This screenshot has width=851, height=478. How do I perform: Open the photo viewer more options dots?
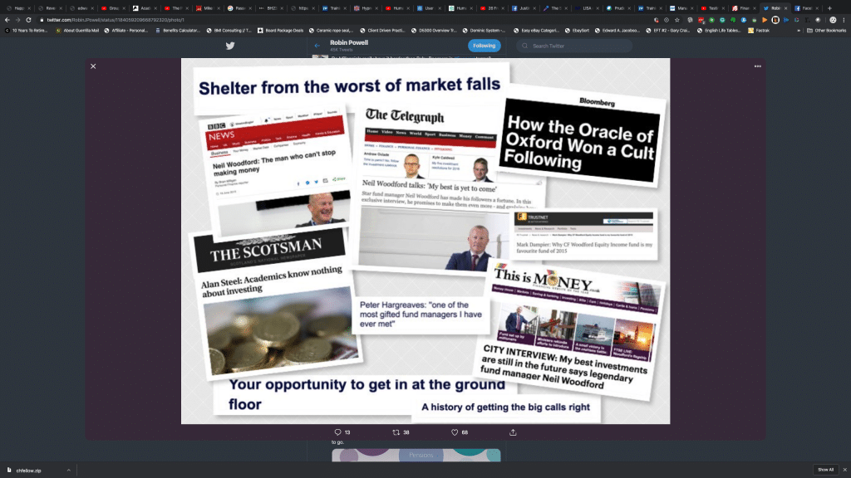pyautogui.click(x=758, y=66)
